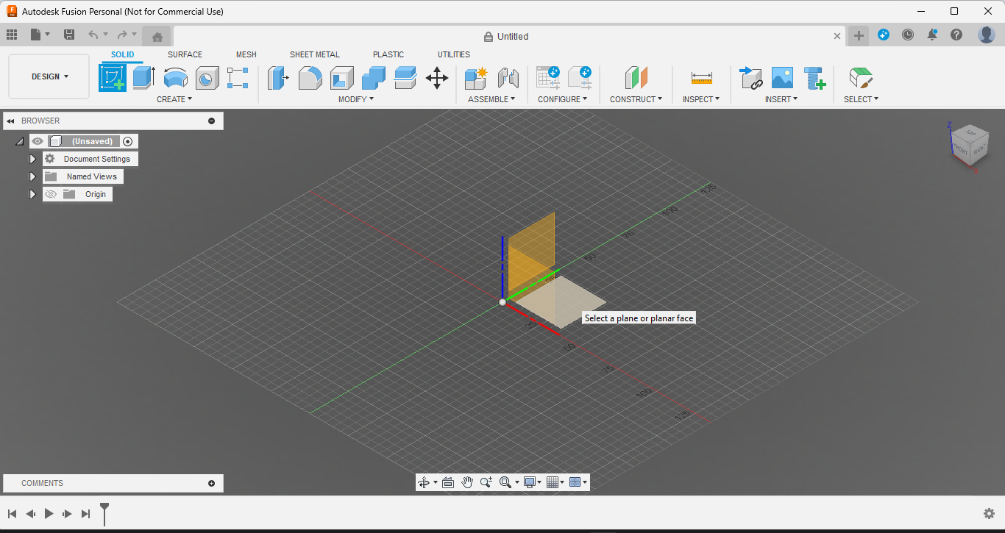The height and width of the screenshot is (533, 1005).
Task: Activate the Unsaved component radio button
Action: click(x=128, y=141)
